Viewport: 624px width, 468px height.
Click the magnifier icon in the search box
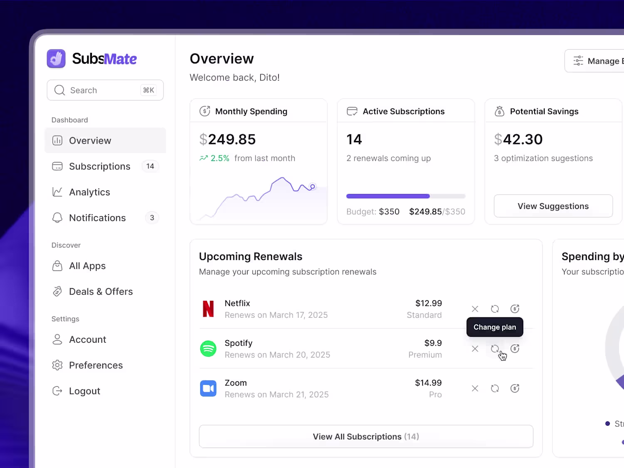coord(59,90)
